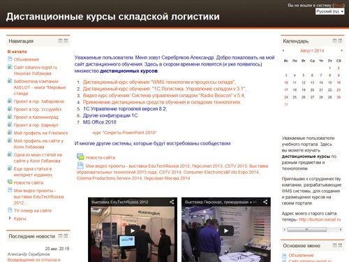The height and width of the screenshot is (262, 349).
Task: Click page icon next to center Мои видео проекты
Action: 80,165
